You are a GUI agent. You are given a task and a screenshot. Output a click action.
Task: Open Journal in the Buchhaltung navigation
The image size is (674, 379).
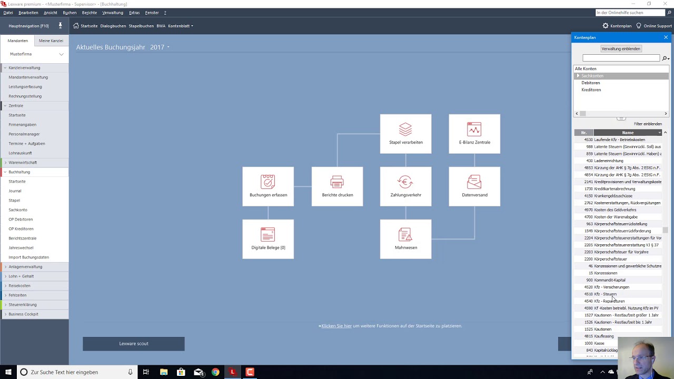click(x=15, y=191)
